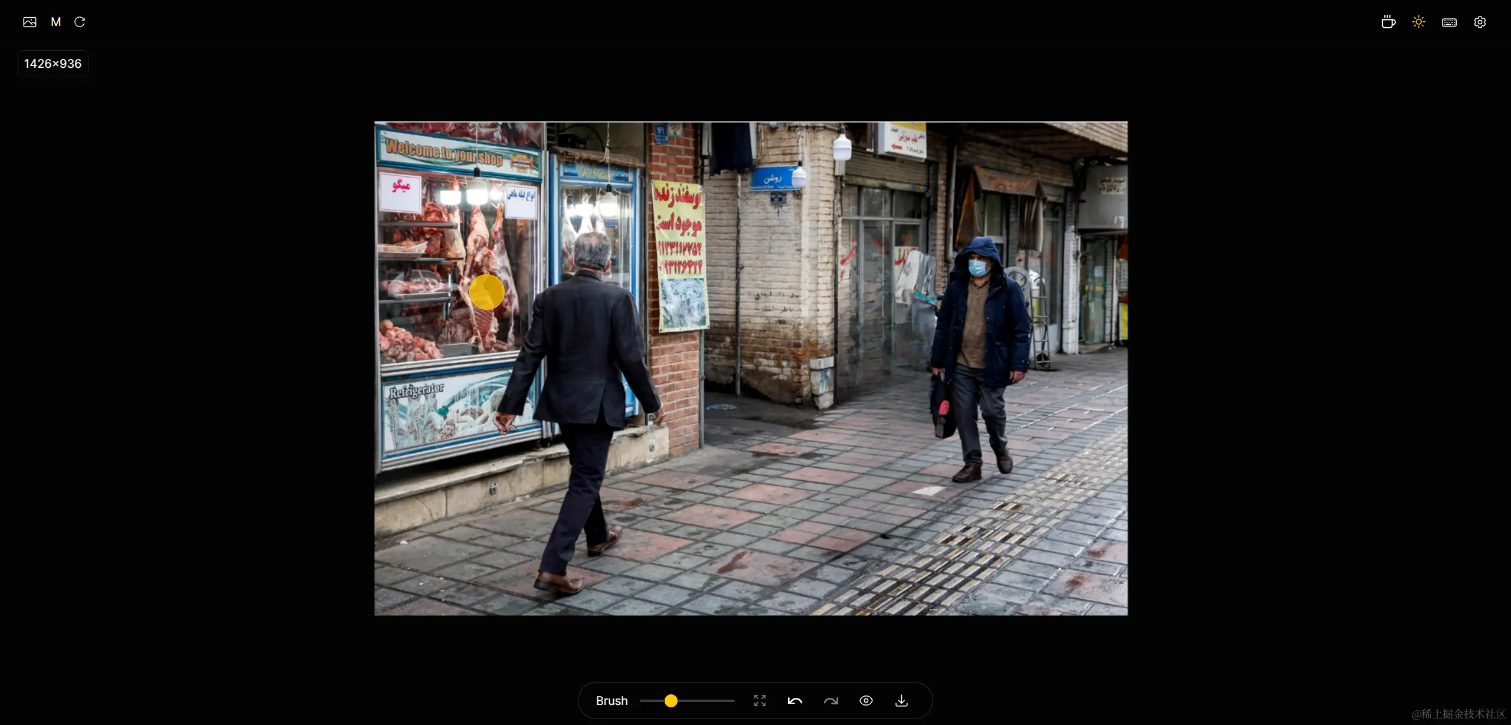Paint over the masked man's blue face mask
This screenshot has height=725, width=1511.
pyautogui.click(x=978, y=268)
